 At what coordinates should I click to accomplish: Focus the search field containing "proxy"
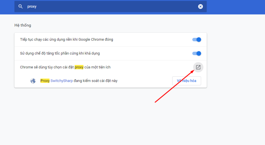(104, 7)
